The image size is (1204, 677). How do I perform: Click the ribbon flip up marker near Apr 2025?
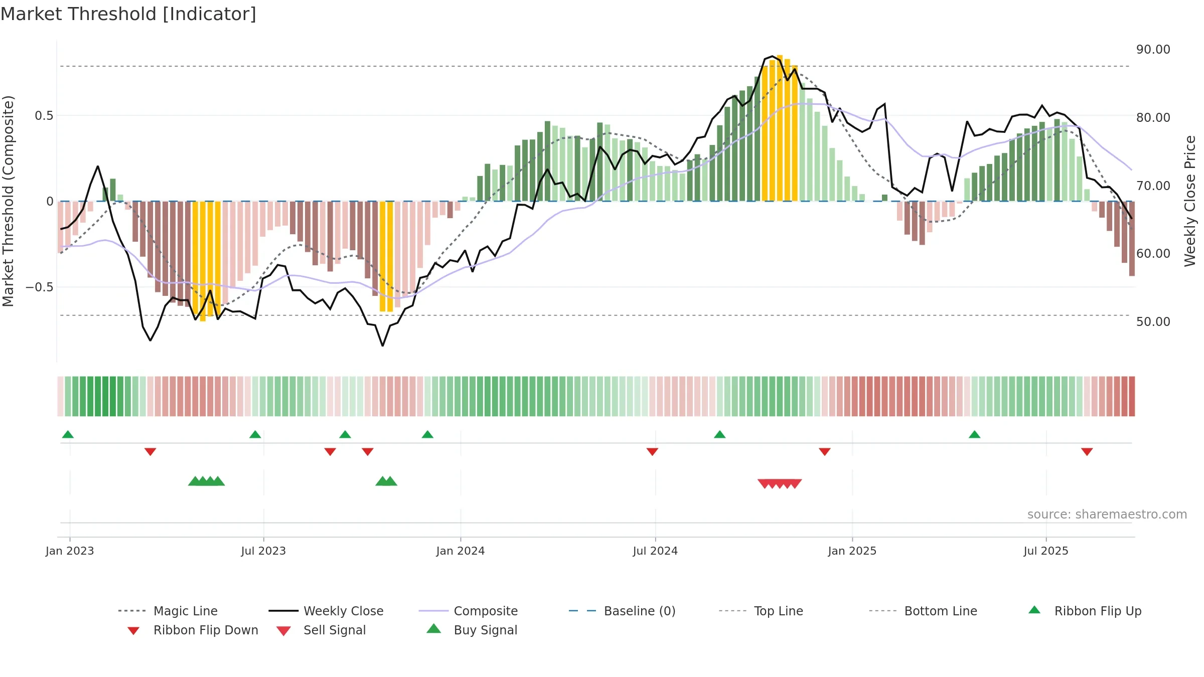click(x=974, y=434)
